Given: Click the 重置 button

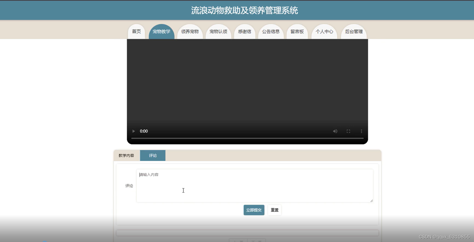Looking at the screenshot, I should point(274,210).
